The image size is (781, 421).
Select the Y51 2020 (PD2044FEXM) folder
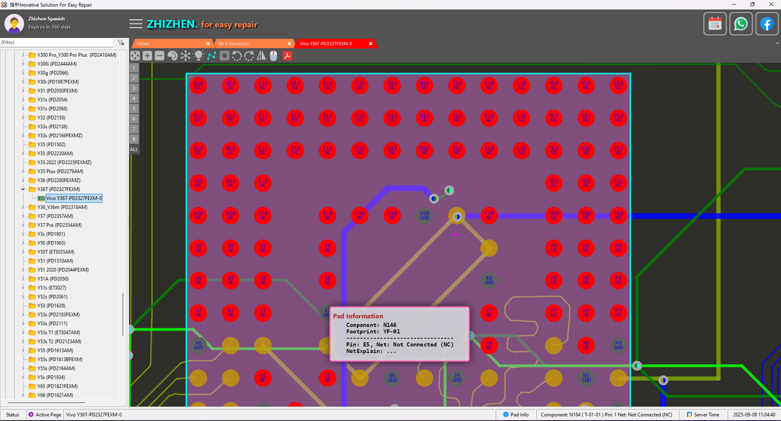click(x=63, y=270)
